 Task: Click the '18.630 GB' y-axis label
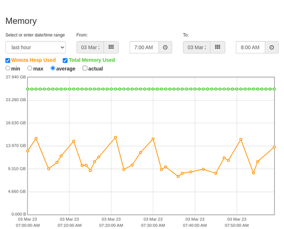point(16,123)
